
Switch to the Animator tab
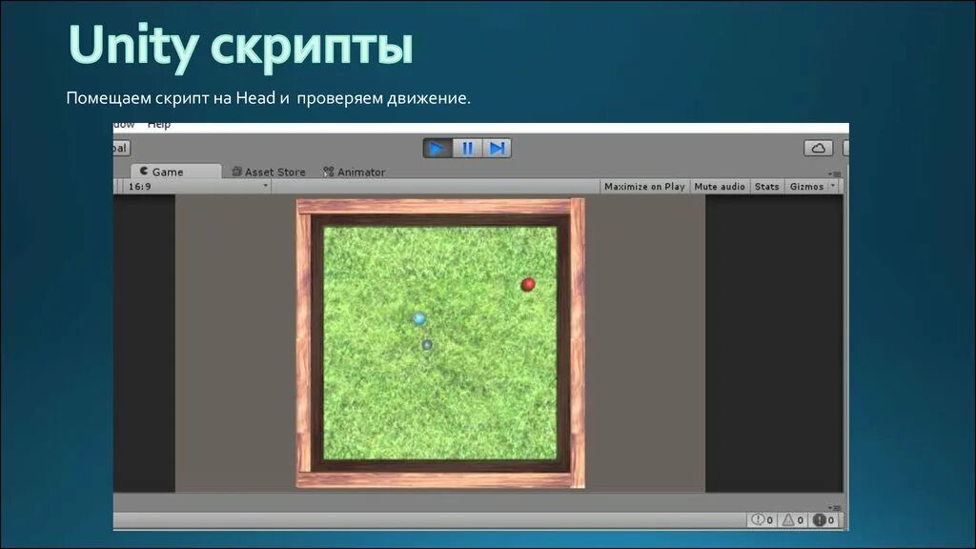tap(355, 172)
